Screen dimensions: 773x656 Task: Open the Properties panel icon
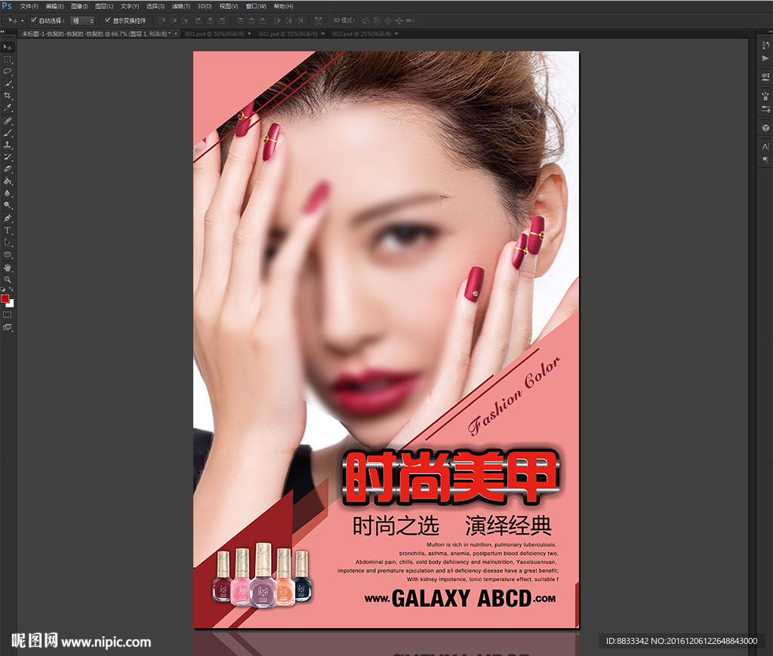[x=765, y=77]
